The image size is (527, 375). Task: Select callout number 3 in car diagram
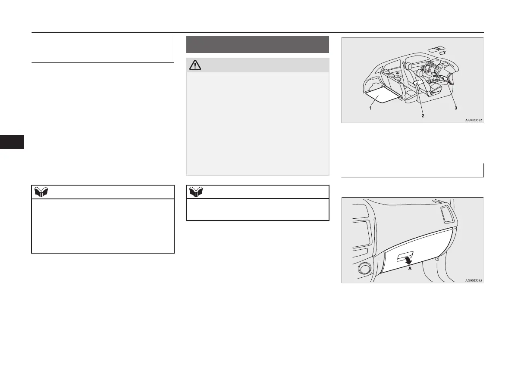(456, 109)
